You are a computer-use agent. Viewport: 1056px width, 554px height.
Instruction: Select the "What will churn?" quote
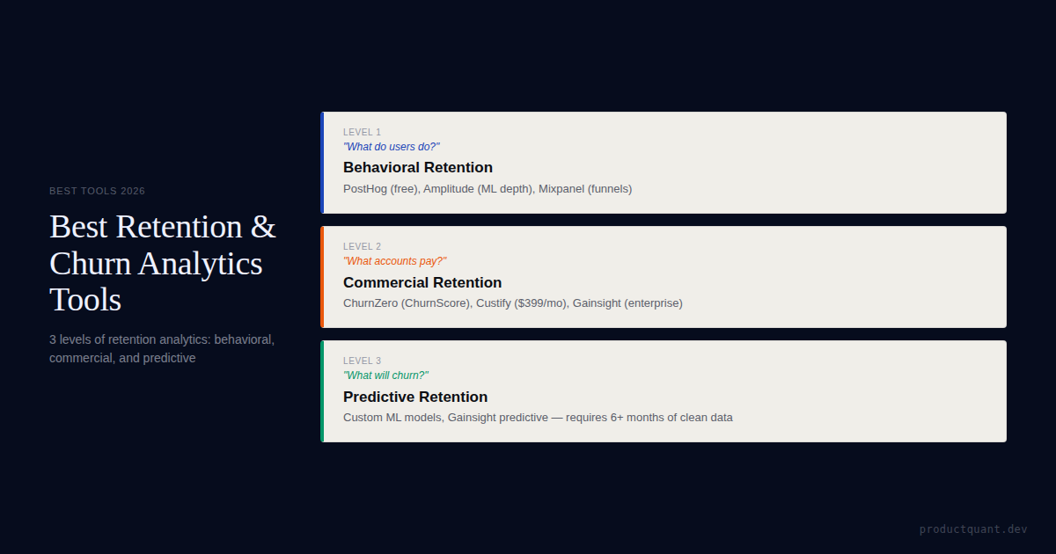(x=385, y=375)
